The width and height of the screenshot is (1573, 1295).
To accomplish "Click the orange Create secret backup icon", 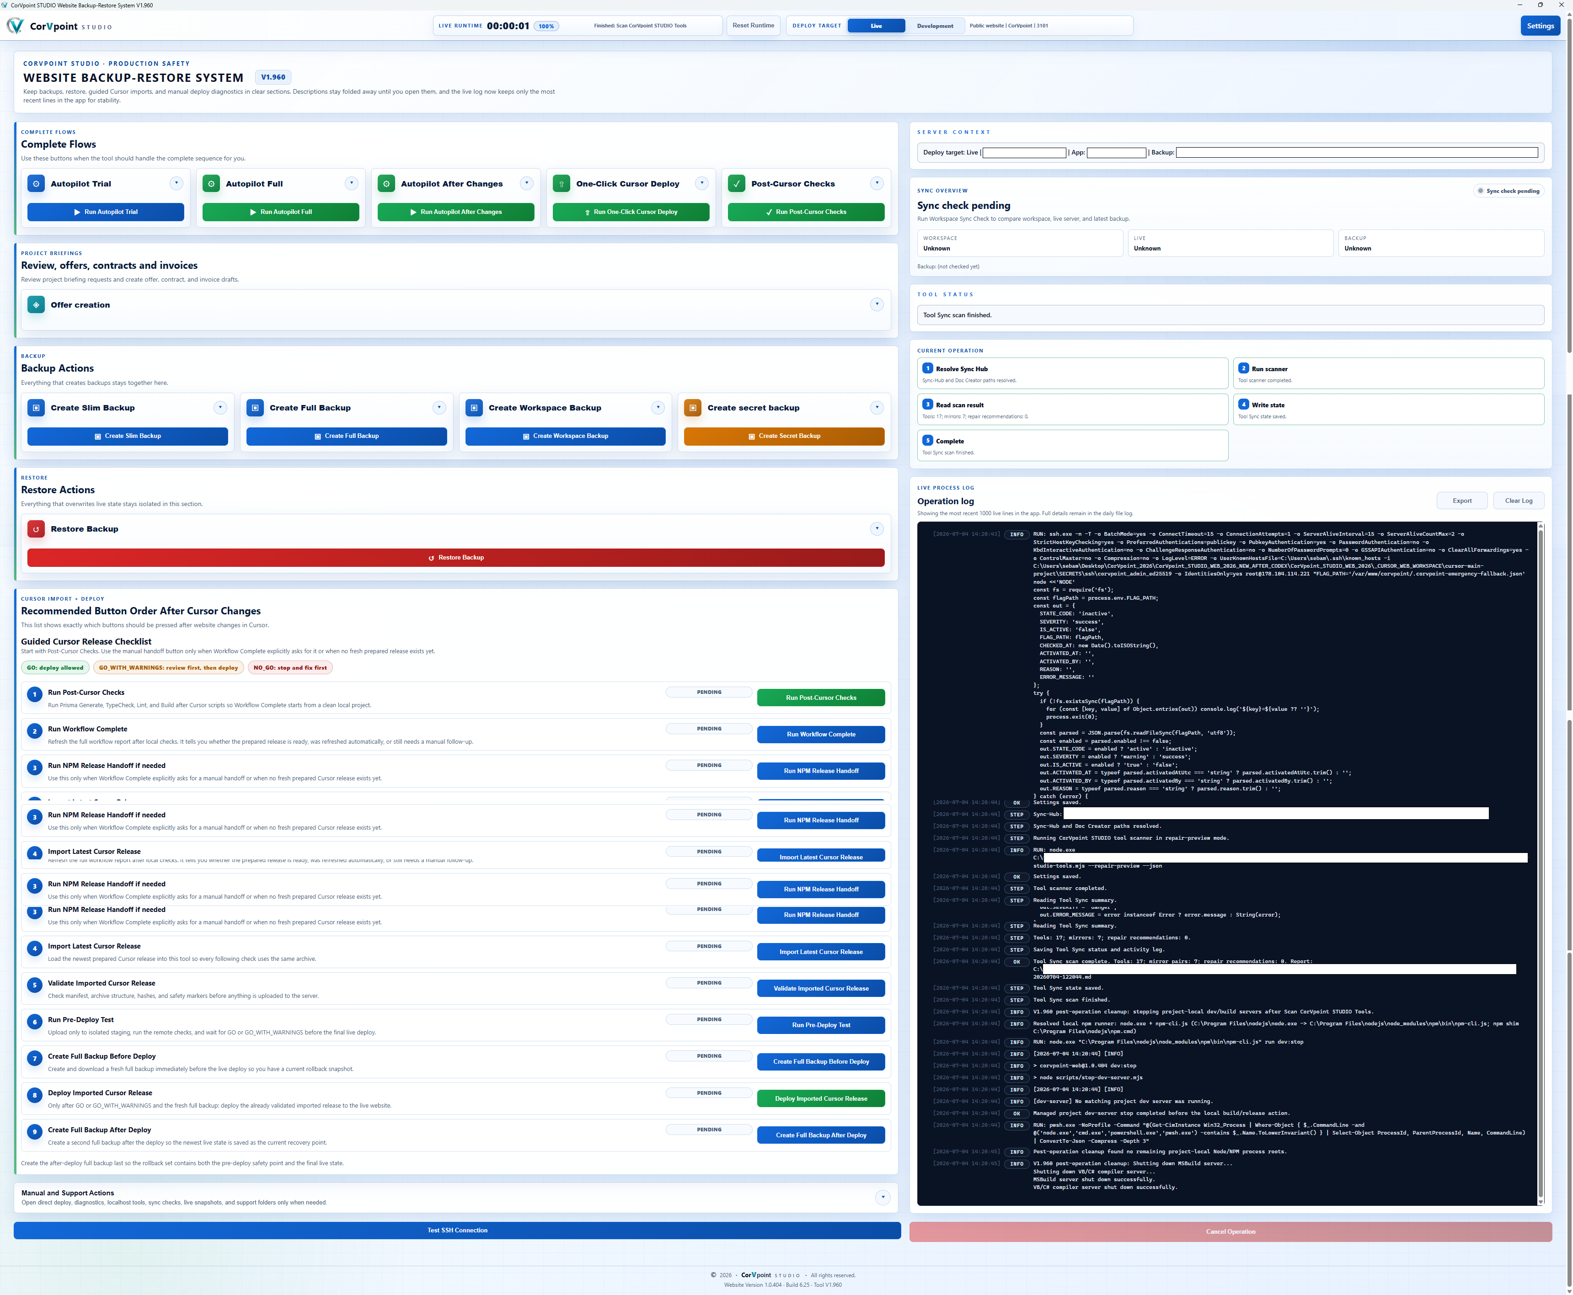I will (x=692, y=407).
